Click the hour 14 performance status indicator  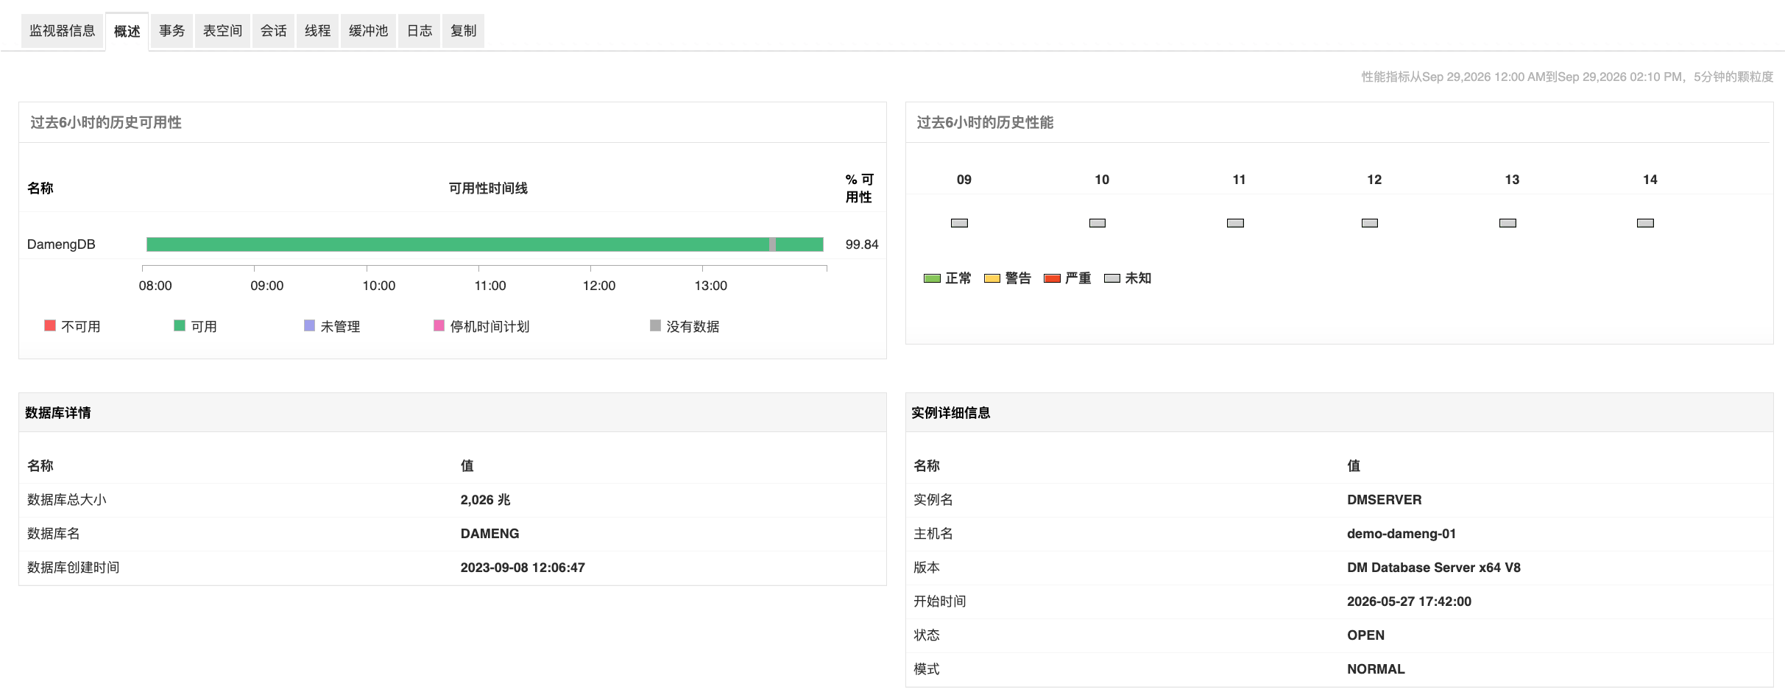(x=1645, y=223)
